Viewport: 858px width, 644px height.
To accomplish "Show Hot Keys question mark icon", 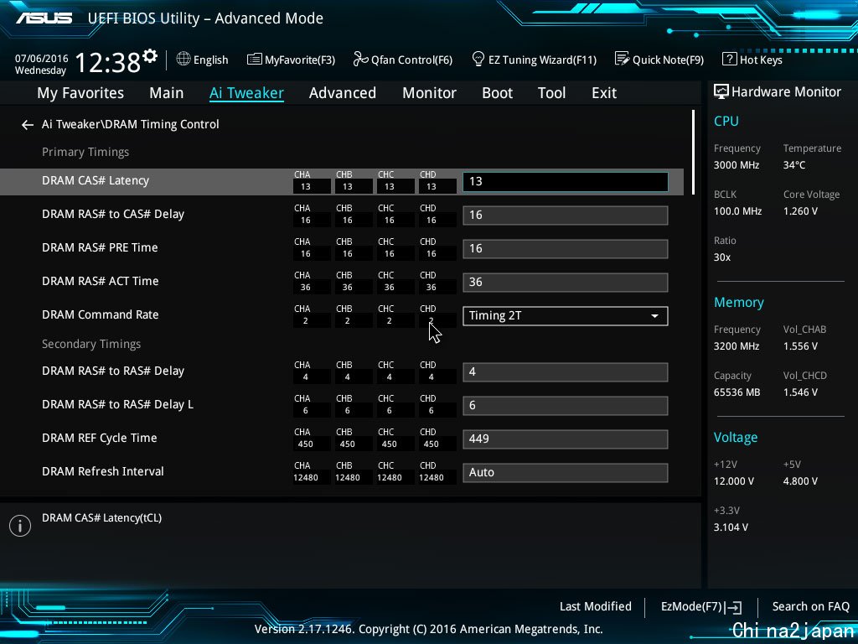I will pos(729,60).
